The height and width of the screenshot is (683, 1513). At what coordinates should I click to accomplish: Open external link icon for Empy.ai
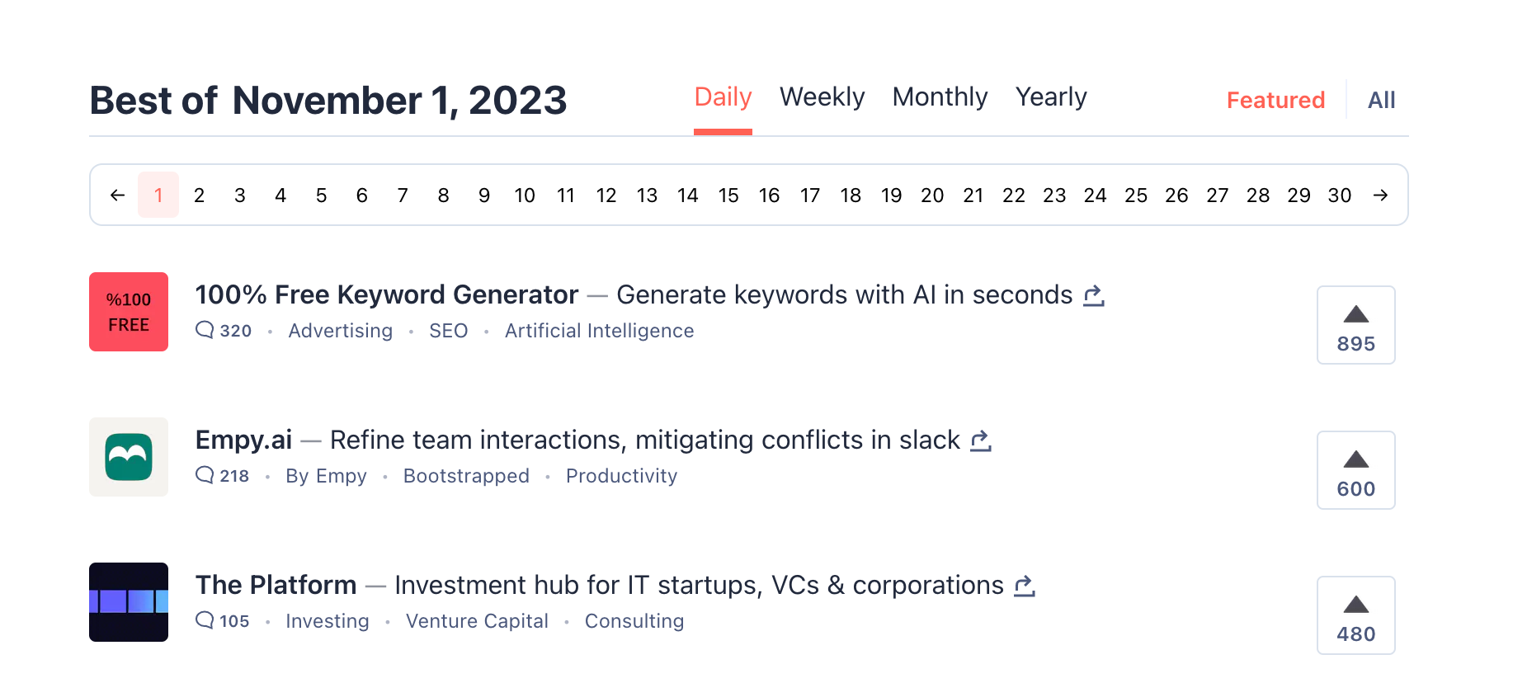pos(981,440)
